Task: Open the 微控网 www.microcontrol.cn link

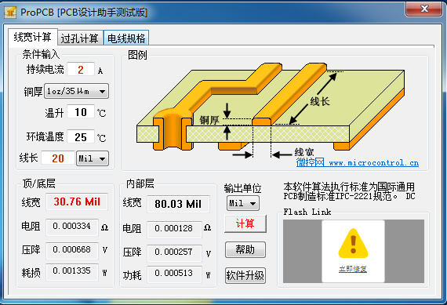Action: click(357, 162)
